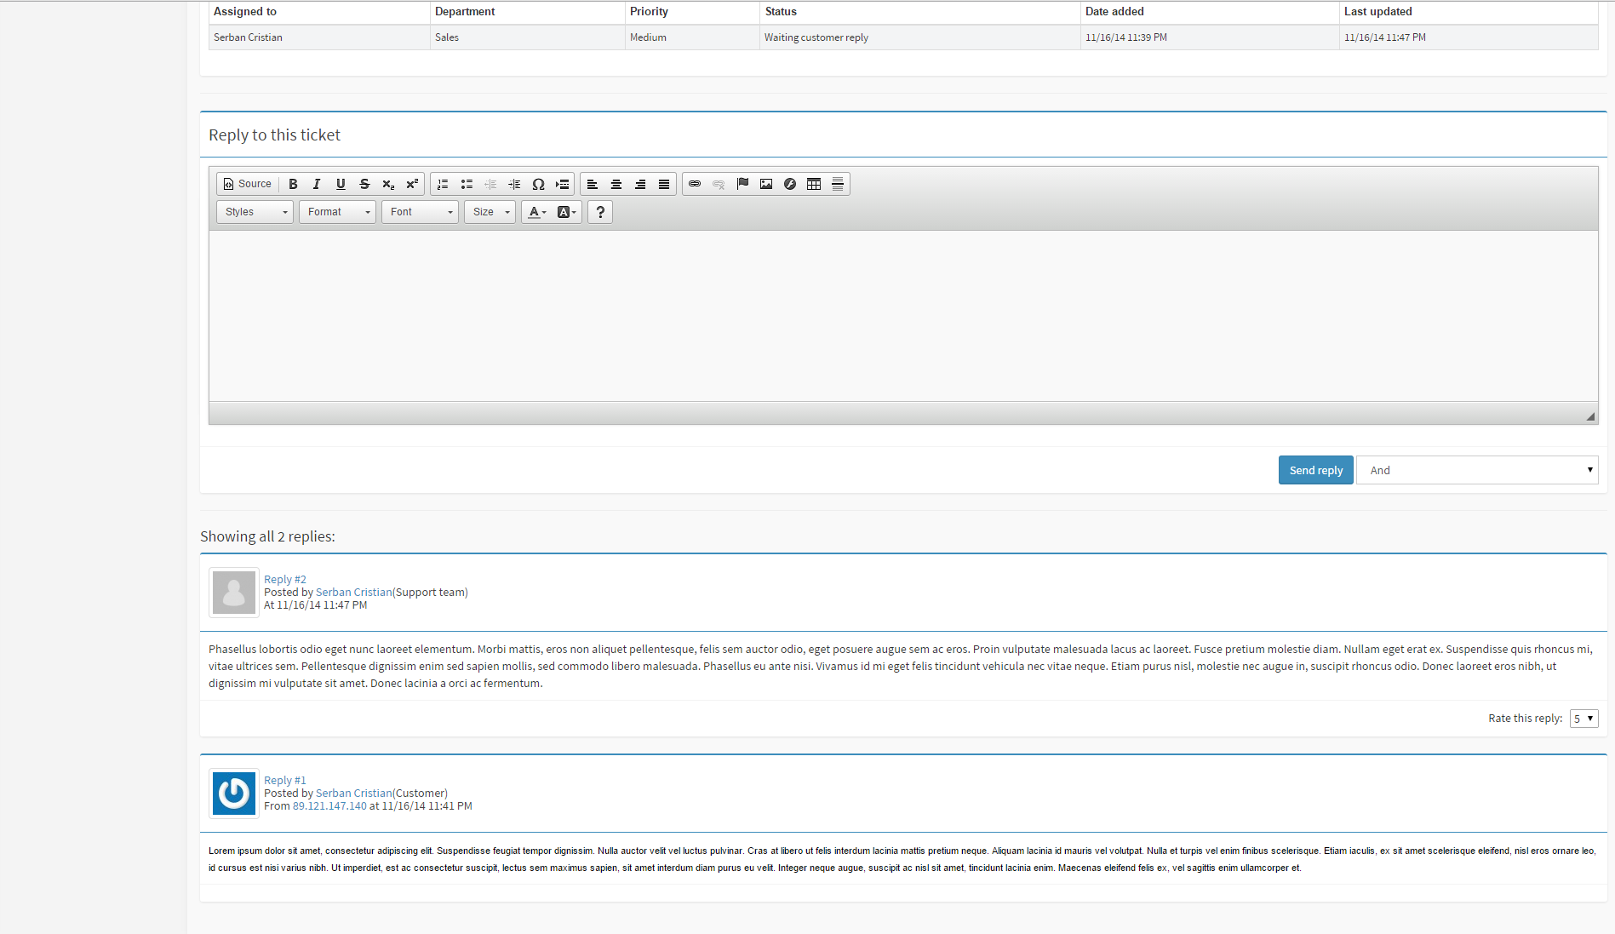Open the 89.121.147.140 IP link
The width and height of the screenshot is (1615, 934).
pos(329,806)
